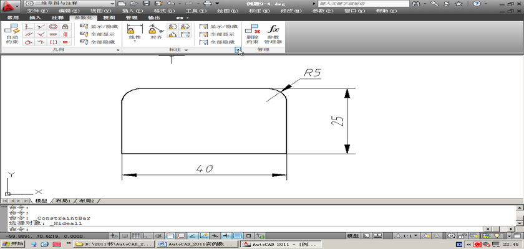
Task: Toggle Ortho mode in the status bar
Action: (147, 236)
